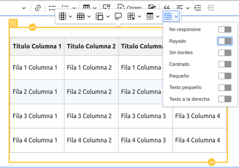Select the bulleted list icon
The image size is (239, 168).
pos(52,8)
